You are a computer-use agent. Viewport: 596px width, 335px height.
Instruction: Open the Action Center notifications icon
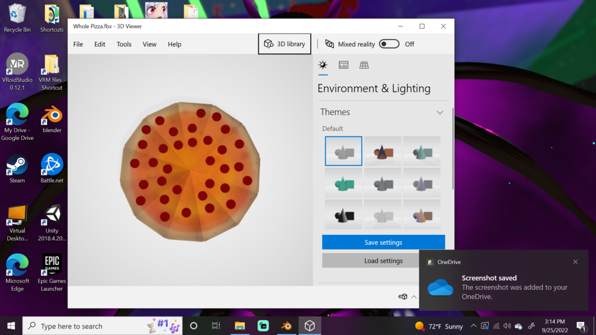coord(581,326)
